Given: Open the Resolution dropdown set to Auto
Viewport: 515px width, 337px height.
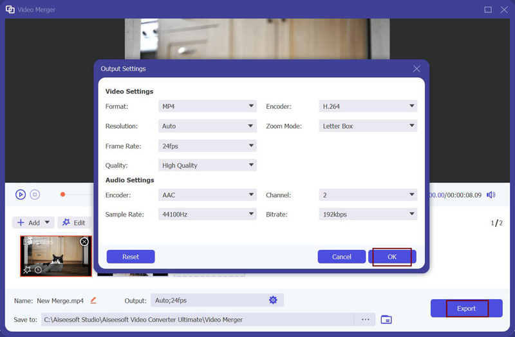Looking at the screenshot, I should (x=207, y=126).
